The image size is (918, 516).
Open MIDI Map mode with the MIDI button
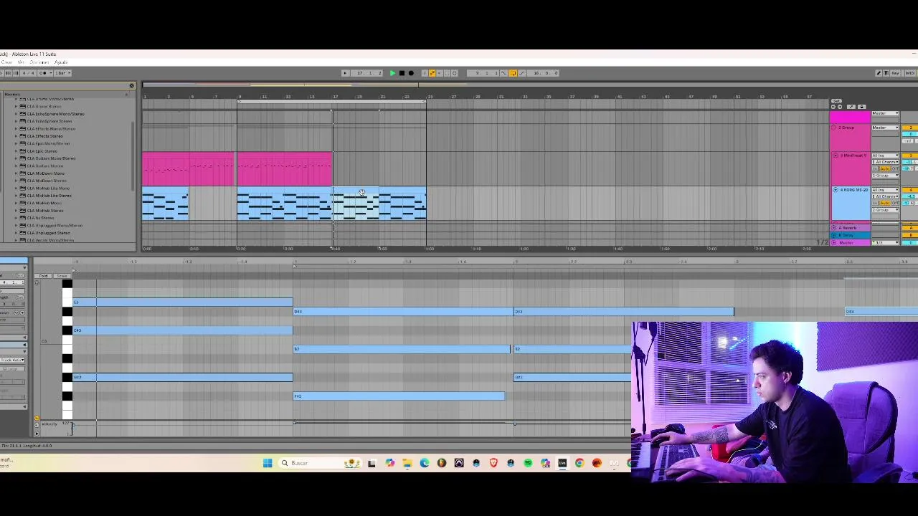[910, 73]
